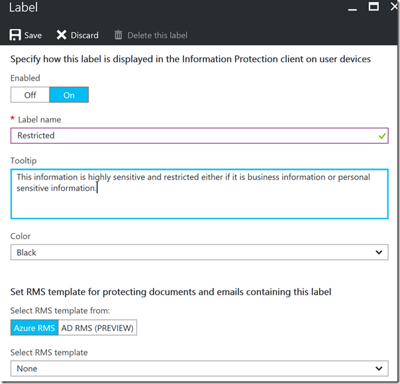Click the chevron on the RMS template dropdown

click(379, 368)
